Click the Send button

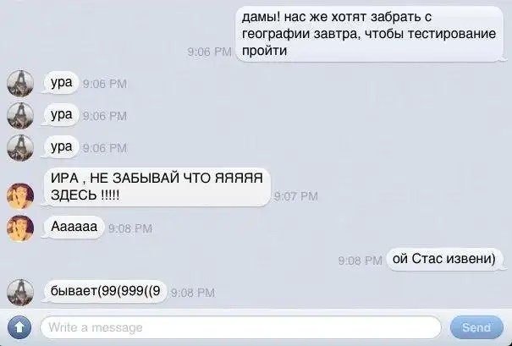click(476, 327)
